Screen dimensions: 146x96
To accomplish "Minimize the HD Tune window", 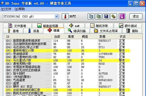I will click(x=131, y=4).
